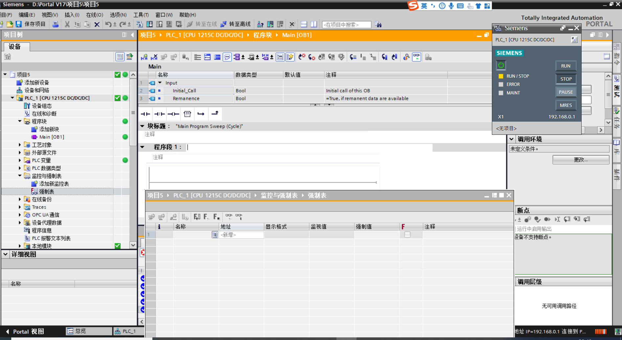Click the delete network icon in editor toolbar

tap(154, 57)
